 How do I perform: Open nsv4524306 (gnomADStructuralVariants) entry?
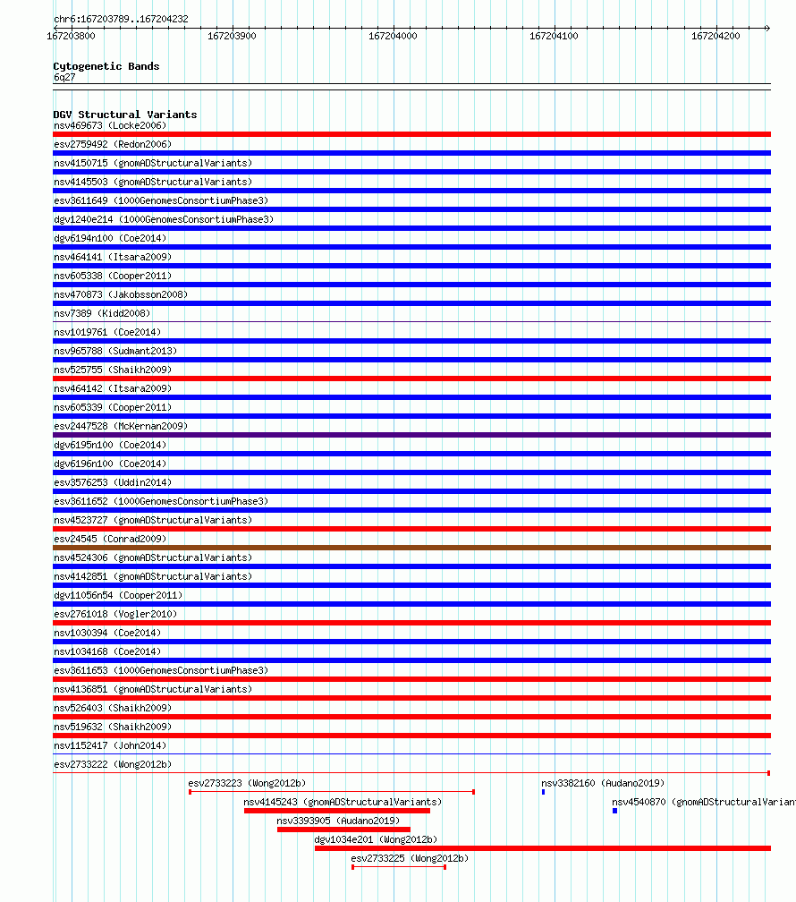click(x=153, y=558)
